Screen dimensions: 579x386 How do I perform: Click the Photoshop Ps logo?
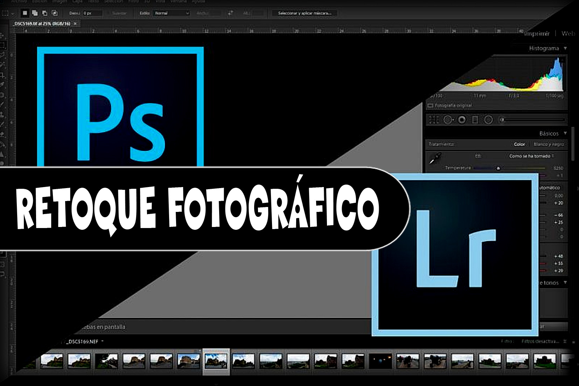pyautogui.click(x=121, y=106)
